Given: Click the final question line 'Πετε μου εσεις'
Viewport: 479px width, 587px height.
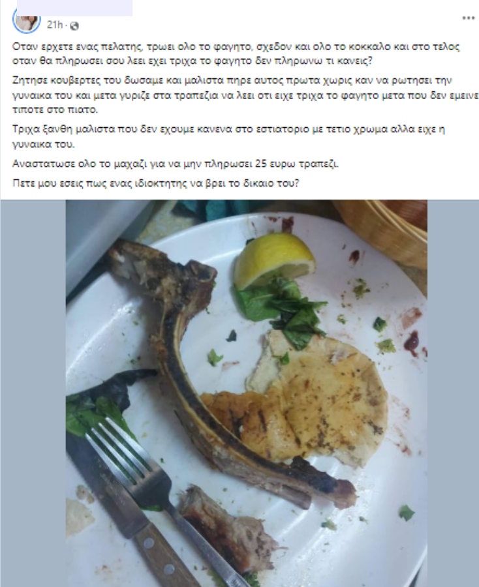Looking at the screenshot, I should point(156,183).
